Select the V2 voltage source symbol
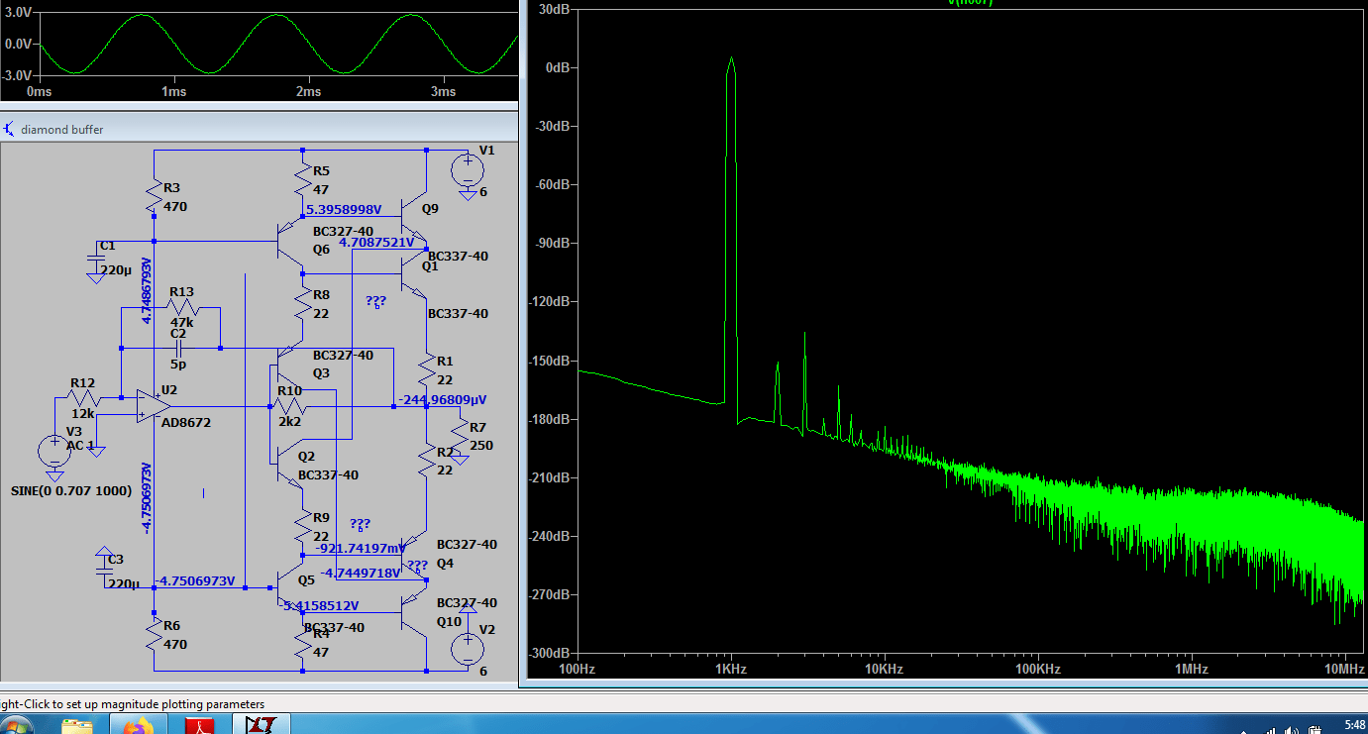The width and height of the screenshot is (1368, 734). (467, 649)
